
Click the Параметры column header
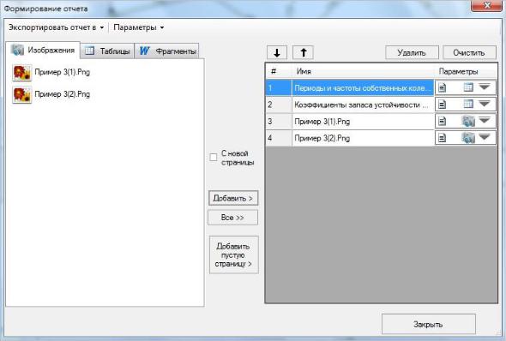click(466, 72)
